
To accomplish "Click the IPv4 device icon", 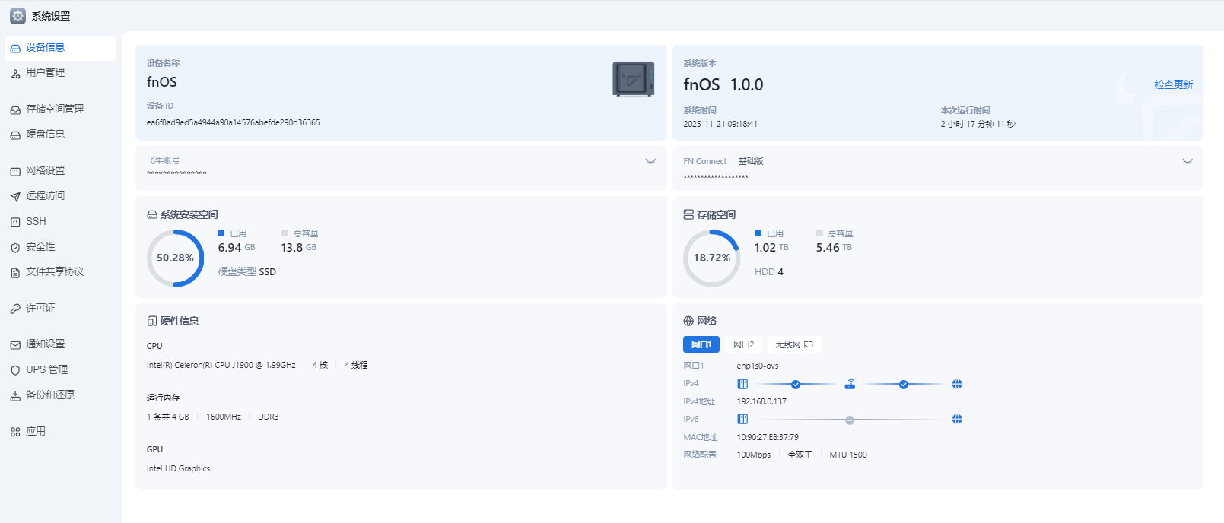I will (742, 384).
